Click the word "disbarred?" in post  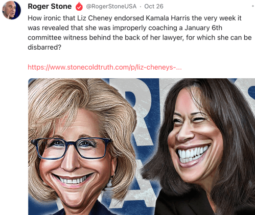pos(44,47)
